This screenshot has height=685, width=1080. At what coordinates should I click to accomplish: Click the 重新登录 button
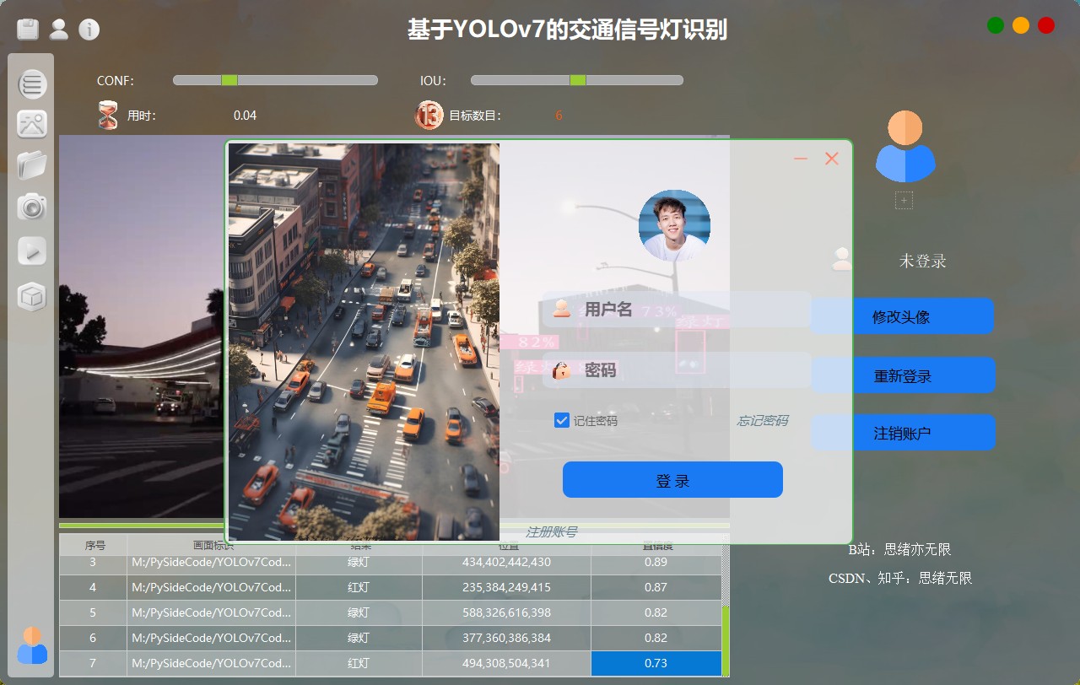click(x=902, y=375)
